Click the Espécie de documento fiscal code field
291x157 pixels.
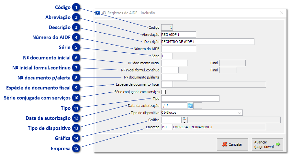[x=167, y=84]
